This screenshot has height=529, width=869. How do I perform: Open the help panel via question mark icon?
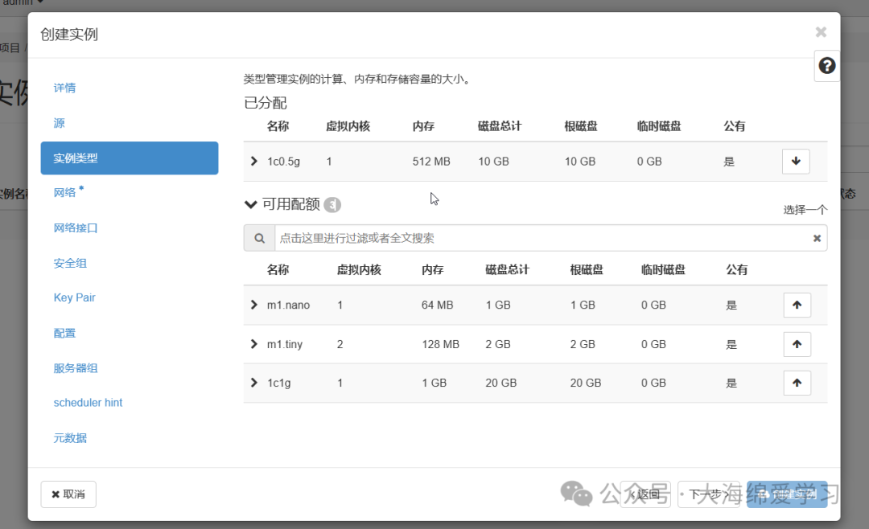[826, 65]
